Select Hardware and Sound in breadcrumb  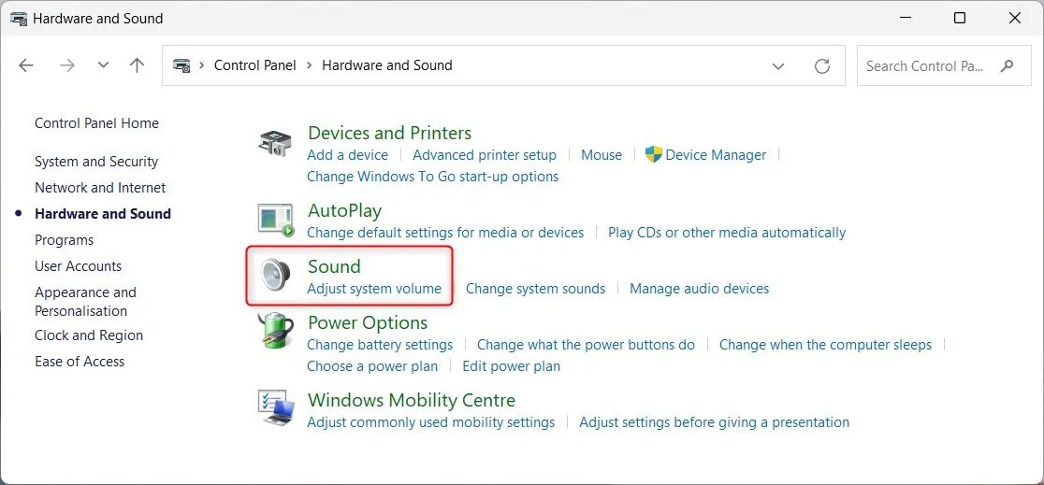[387, 65]
